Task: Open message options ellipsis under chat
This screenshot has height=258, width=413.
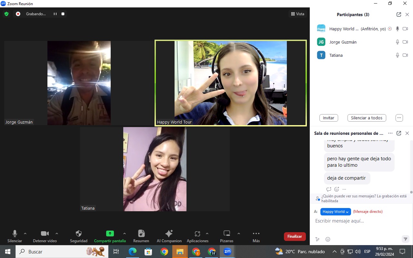Action: coord(344,189)
